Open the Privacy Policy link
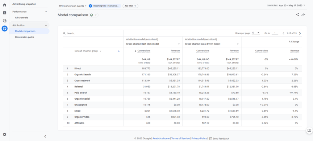The width and height of the screenshot is (313, 141). 199,138
